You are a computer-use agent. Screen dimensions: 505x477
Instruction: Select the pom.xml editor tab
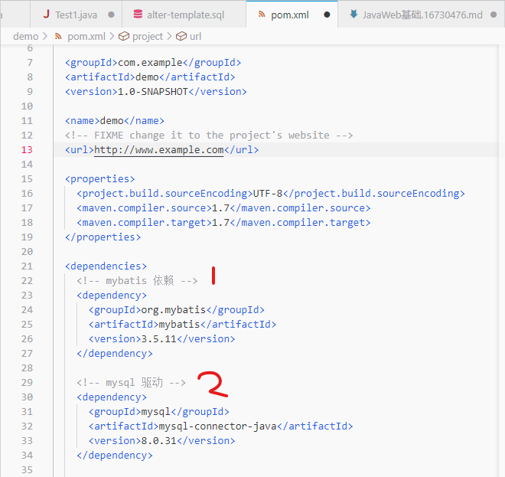(292, 15)
